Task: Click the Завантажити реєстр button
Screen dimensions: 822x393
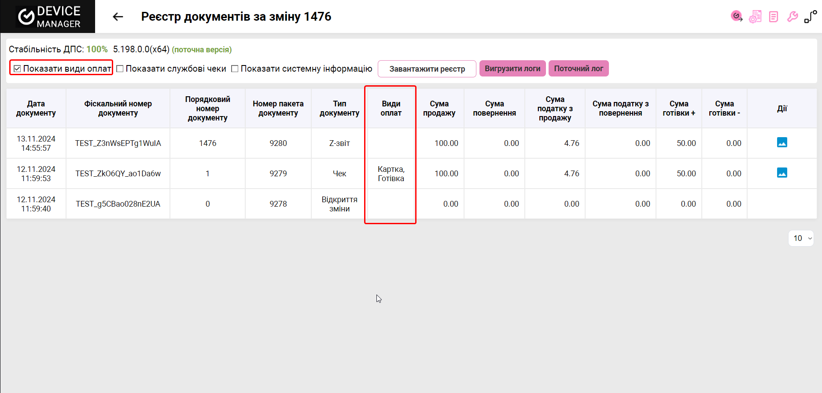Action: coord(427,69)
